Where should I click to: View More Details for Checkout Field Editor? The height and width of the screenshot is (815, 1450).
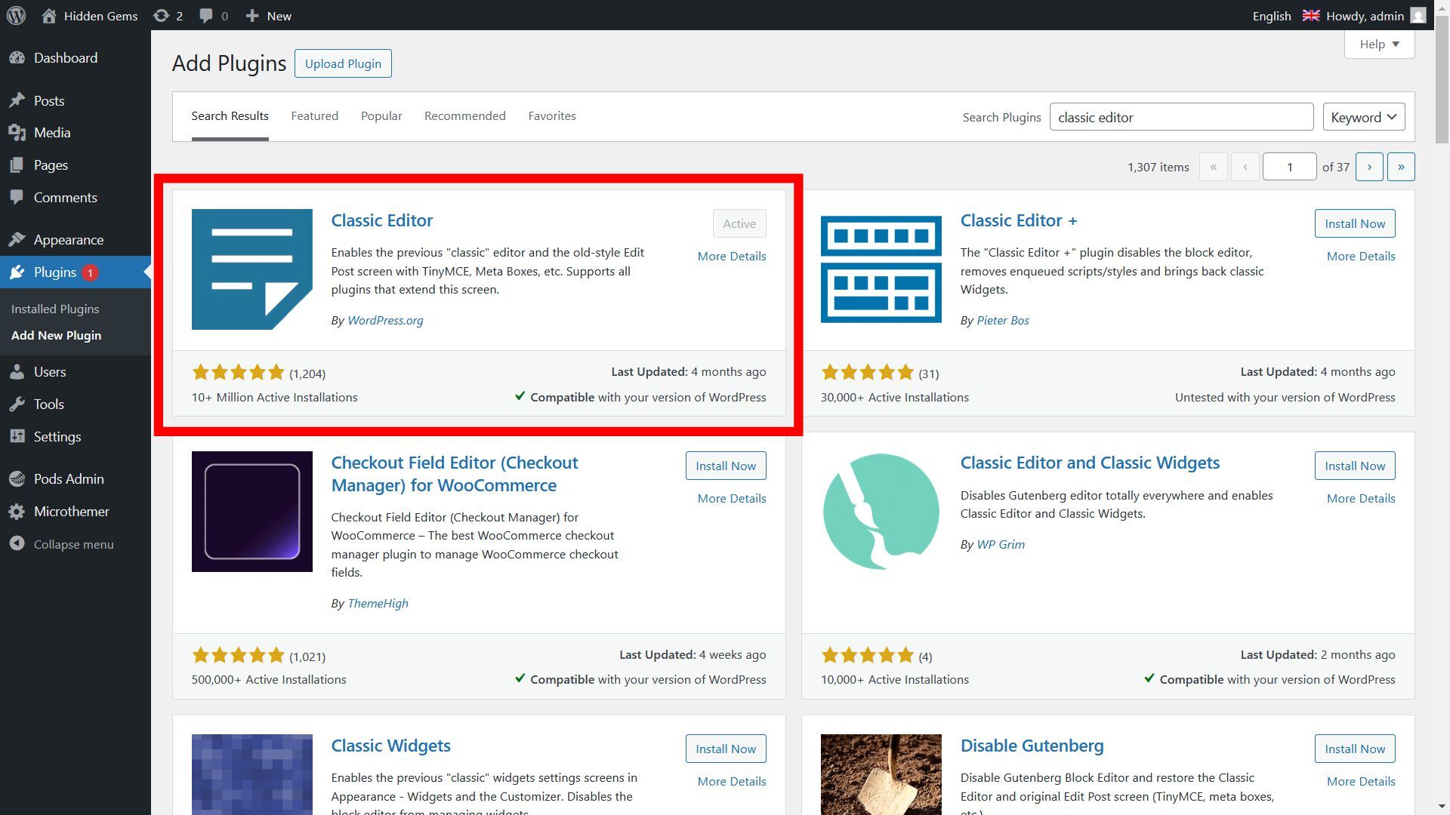pos(731,499)
